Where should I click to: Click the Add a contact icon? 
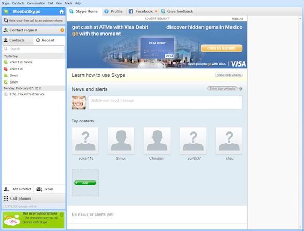point(6,189)
